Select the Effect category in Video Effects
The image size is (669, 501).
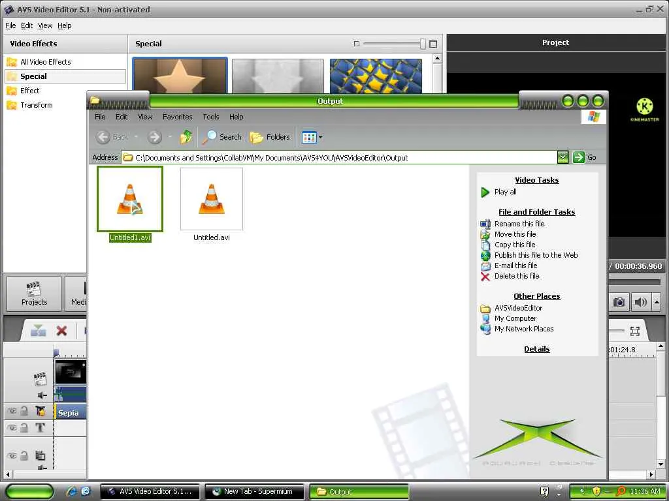[x=29, y=91]
